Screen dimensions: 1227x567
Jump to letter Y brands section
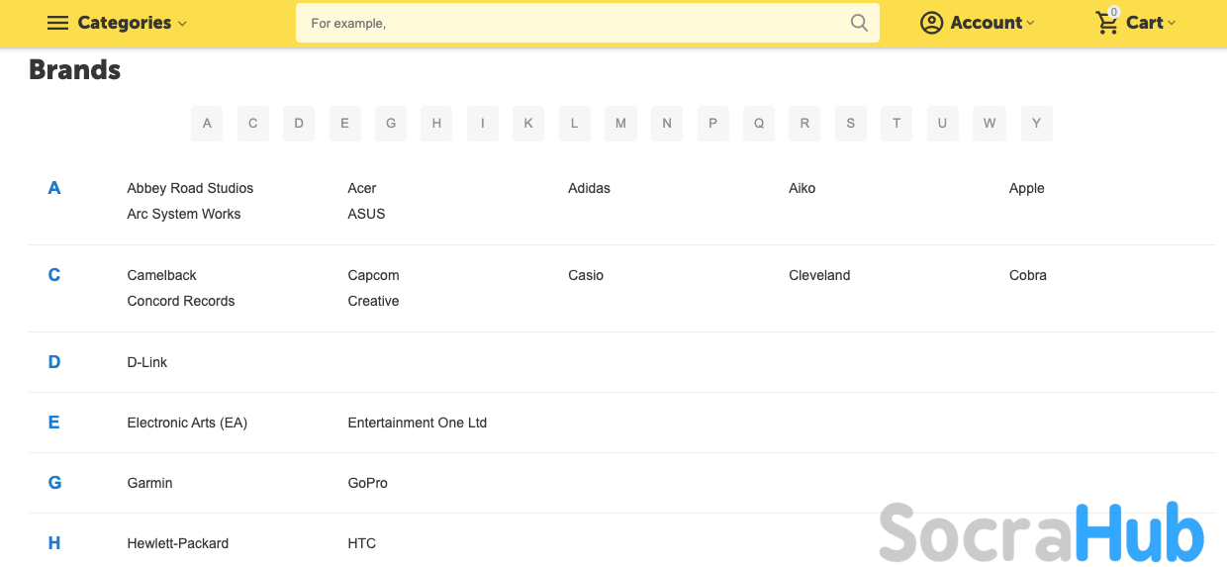(1036, 124)
